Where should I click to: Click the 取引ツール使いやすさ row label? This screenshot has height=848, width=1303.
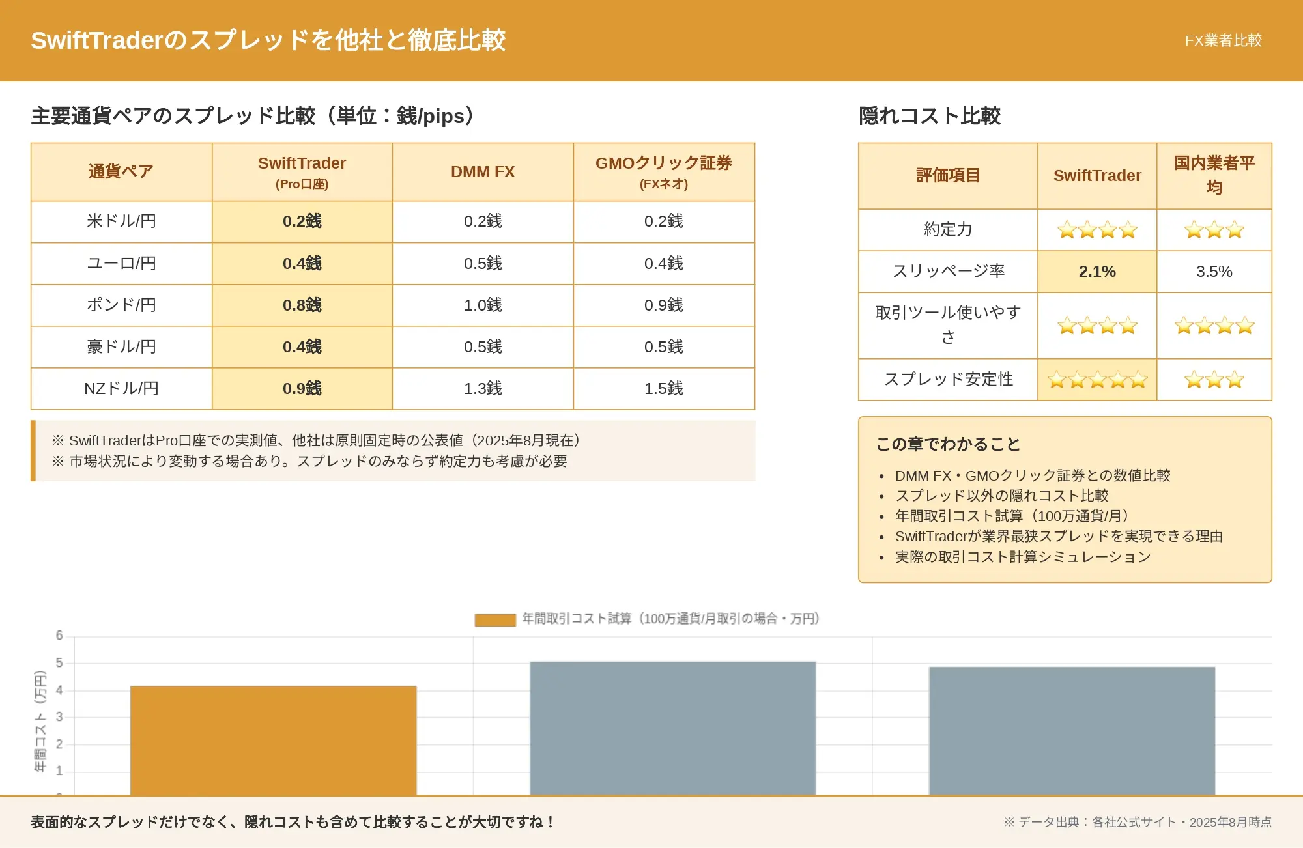point(948,324)
